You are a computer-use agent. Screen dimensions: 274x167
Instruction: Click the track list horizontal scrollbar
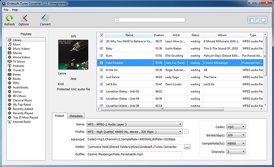pyautogui.click(x=162, y=109)
